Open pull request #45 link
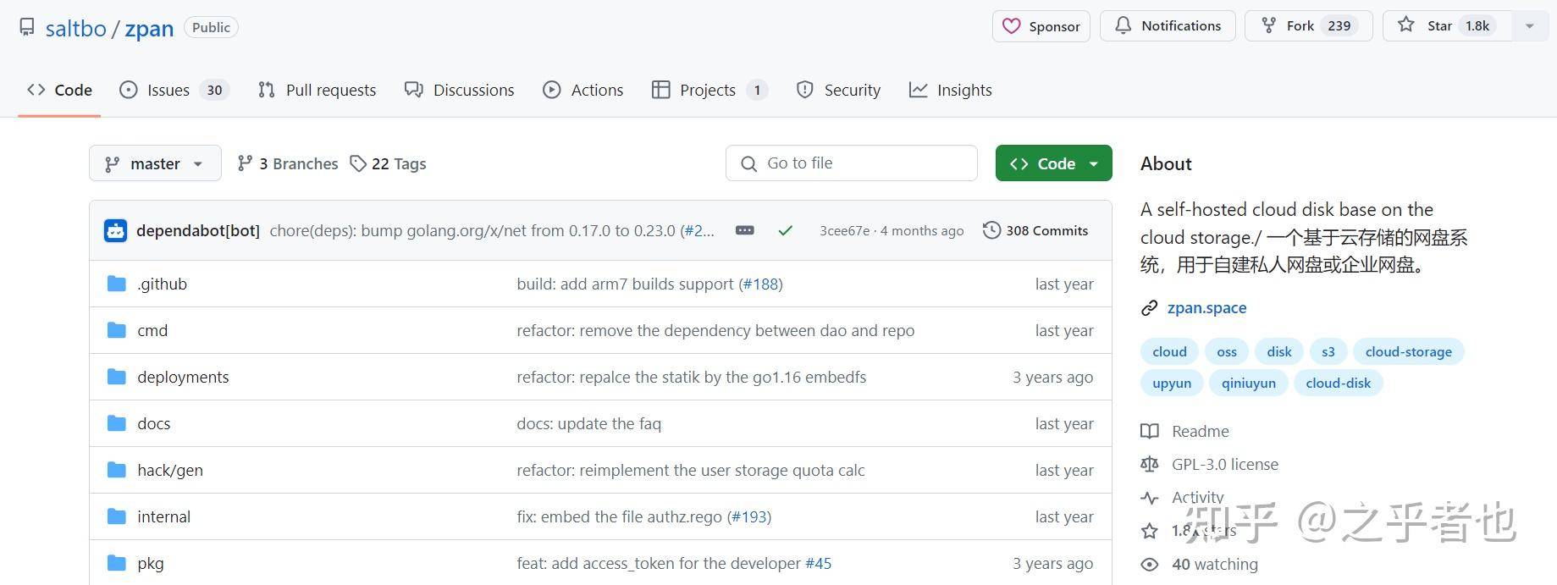 point(818,563)
